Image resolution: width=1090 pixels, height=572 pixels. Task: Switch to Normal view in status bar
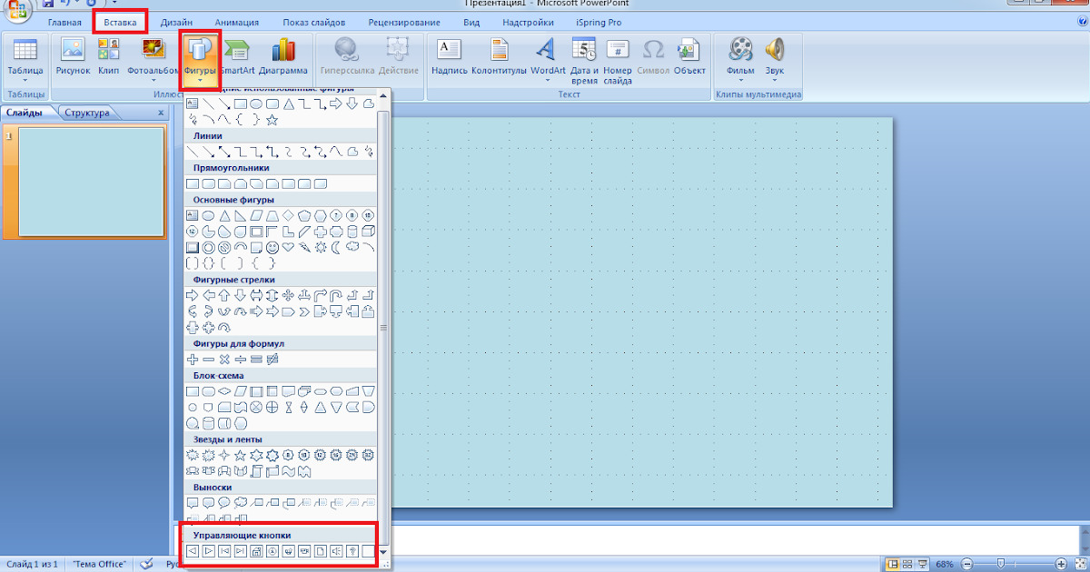coord(894,564)
